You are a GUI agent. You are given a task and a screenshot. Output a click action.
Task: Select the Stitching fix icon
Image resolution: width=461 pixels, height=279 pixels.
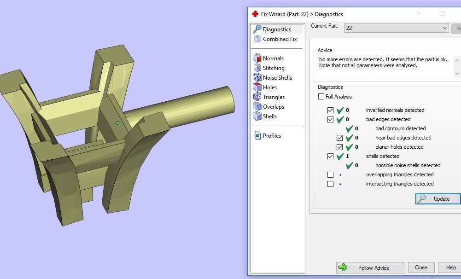point(257,68)
